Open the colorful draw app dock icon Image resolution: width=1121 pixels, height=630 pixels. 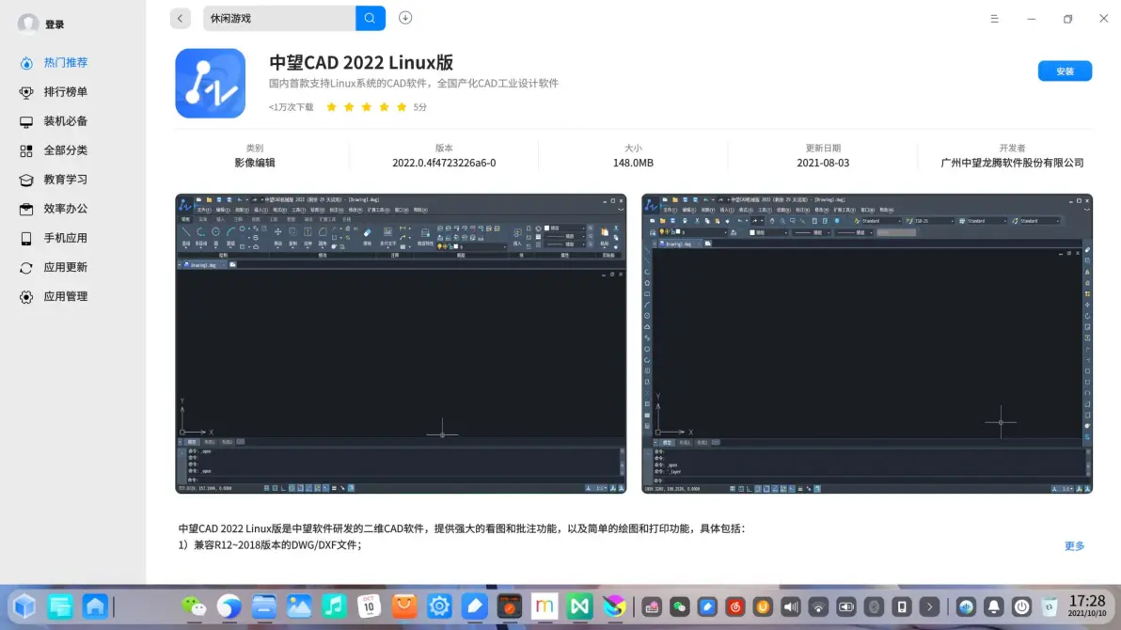pyautogui.click(x=614, y=607)
